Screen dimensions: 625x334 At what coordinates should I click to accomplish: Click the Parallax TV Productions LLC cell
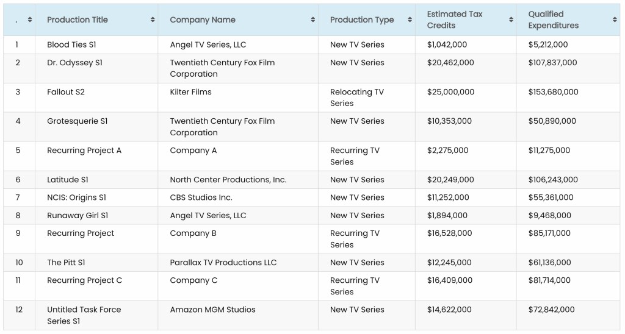(x=223, y=263)
